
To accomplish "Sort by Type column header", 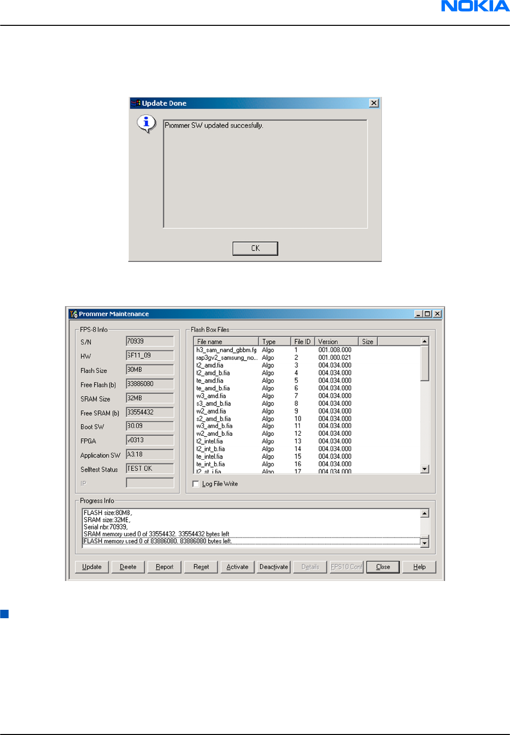I will [275, 341].
